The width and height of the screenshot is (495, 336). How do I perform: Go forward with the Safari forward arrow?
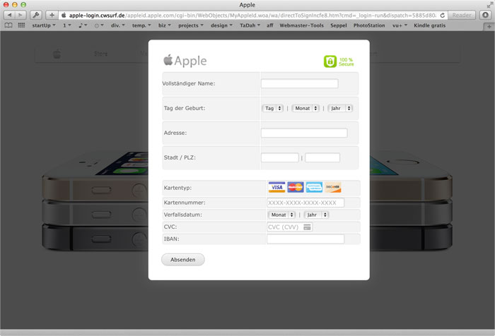[21, 15]
